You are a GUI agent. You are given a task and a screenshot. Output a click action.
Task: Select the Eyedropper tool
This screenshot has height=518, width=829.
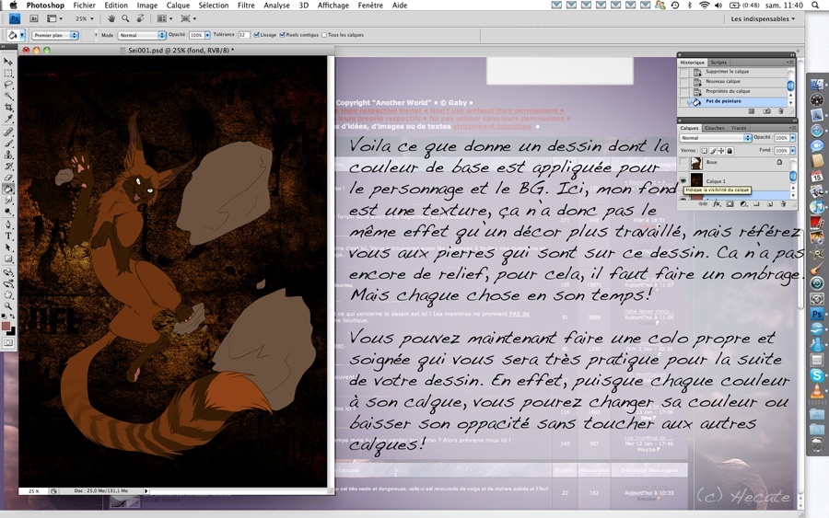[8, 119]
